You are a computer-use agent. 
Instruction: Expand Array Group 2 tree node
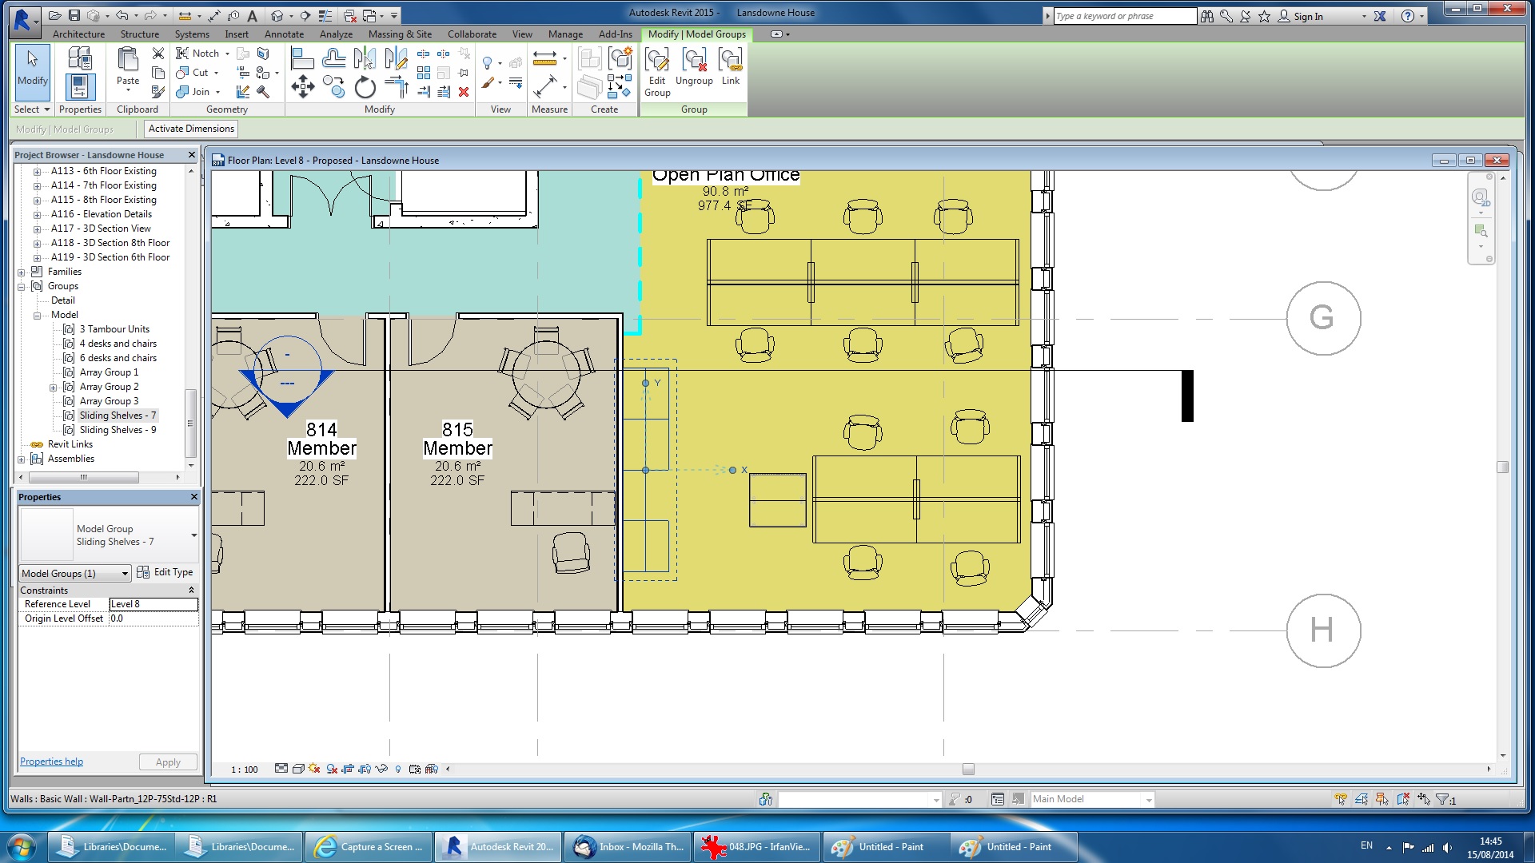54,388
